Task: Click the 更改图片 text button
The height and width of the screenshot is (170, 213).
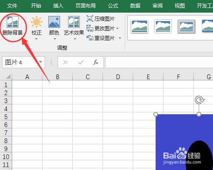Action: coord(105,29)
